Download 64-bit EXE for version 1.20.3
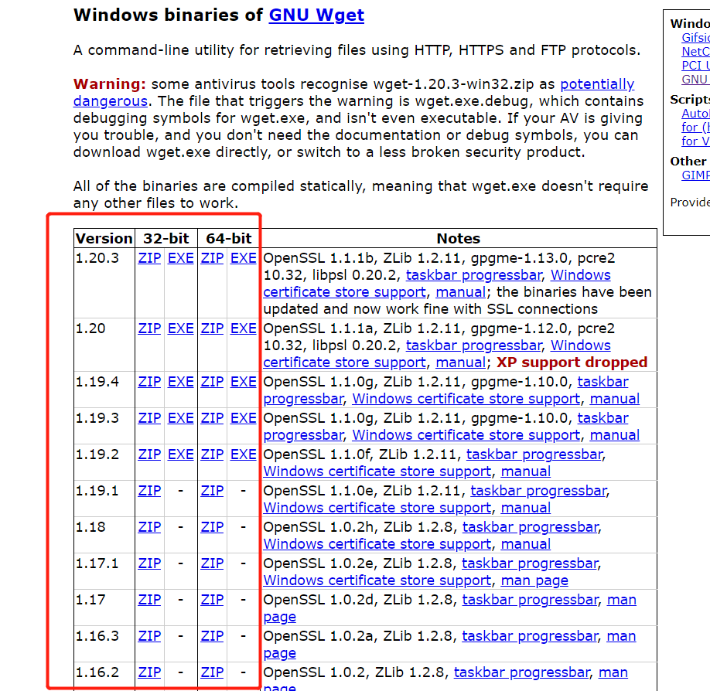The image size is (710, 691). (x=243, y=258)
